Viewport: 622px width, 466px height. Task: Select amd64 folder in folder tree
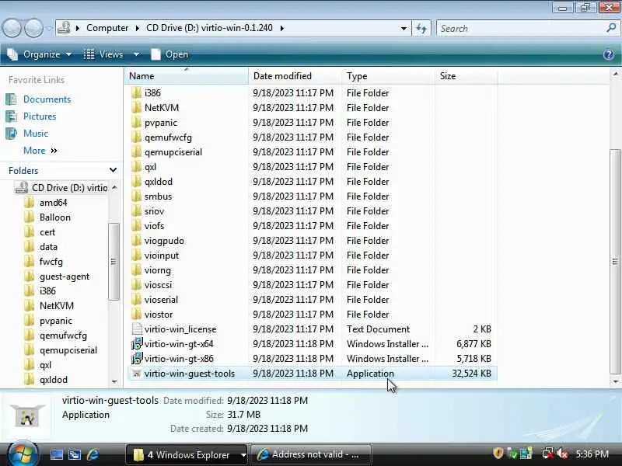coord(54,203)
